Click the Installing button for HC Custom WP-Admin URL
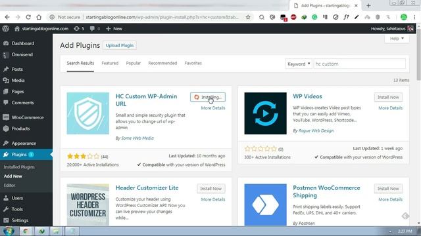Viewport: 421px width, 236px height. point(208,97)
